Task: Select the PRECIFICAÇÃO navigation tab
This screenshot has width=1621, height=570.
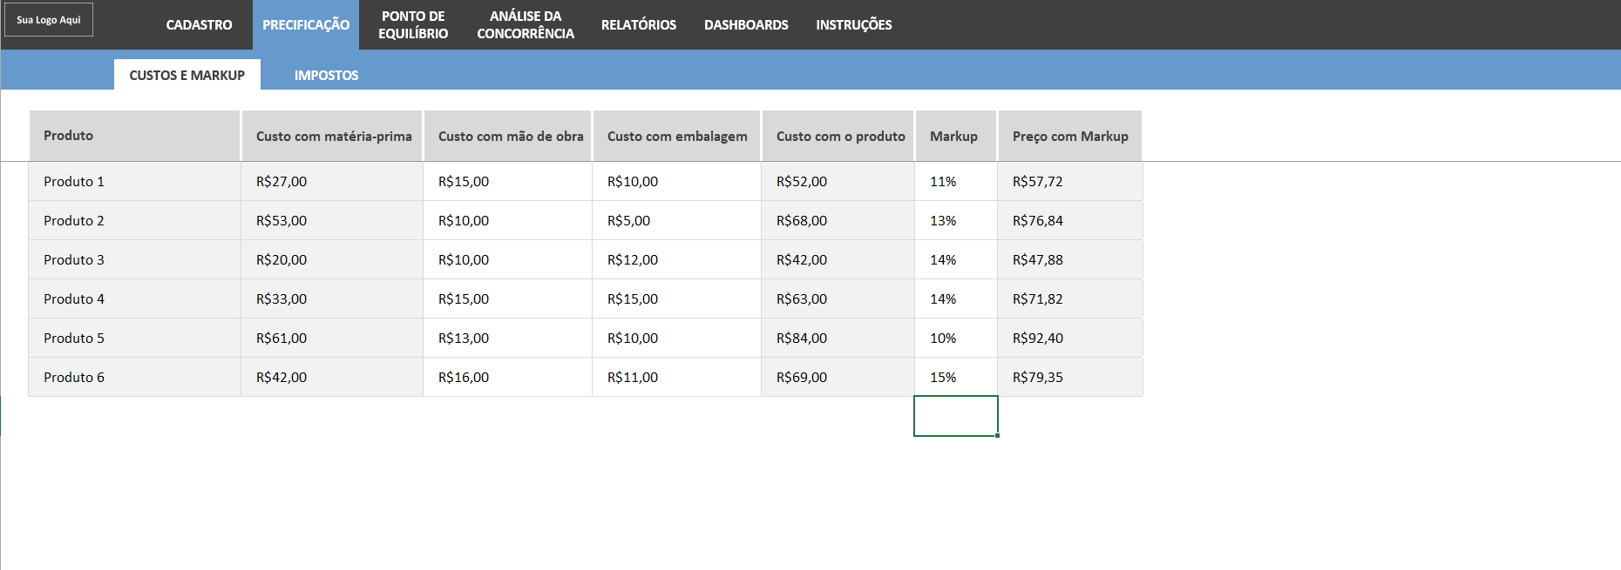Action: [x=306, y=25]
